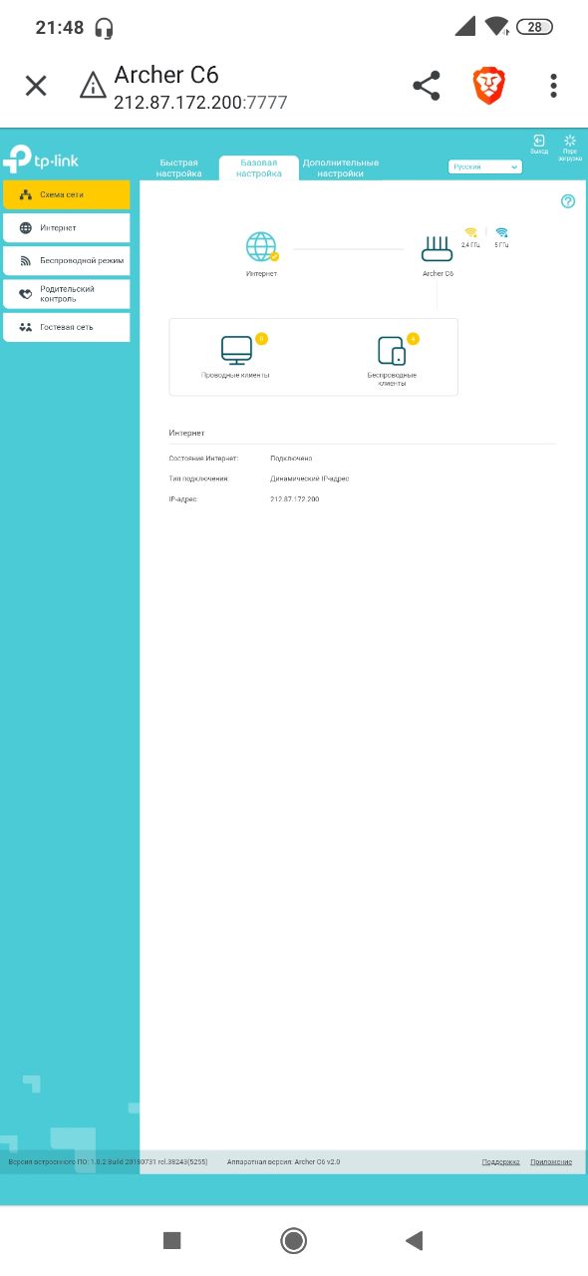Click the Интернет globe icon in the network map

(261, 246)
